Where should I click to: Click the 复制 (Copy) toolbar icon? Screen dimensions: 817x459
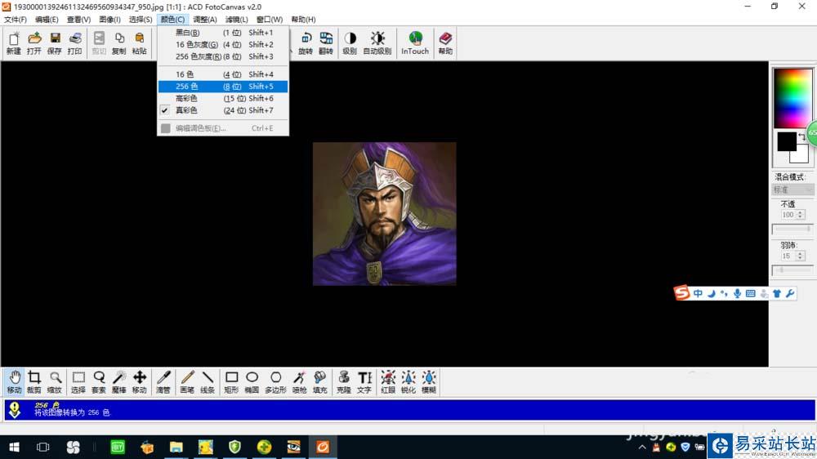point(118,43)
